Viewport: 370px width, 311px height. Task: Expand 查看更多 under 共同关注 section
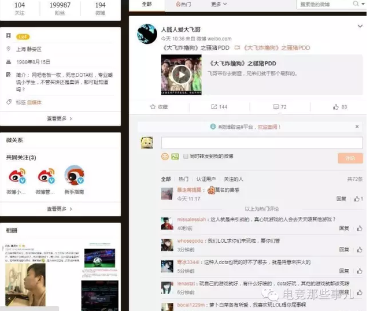point(60,209)
